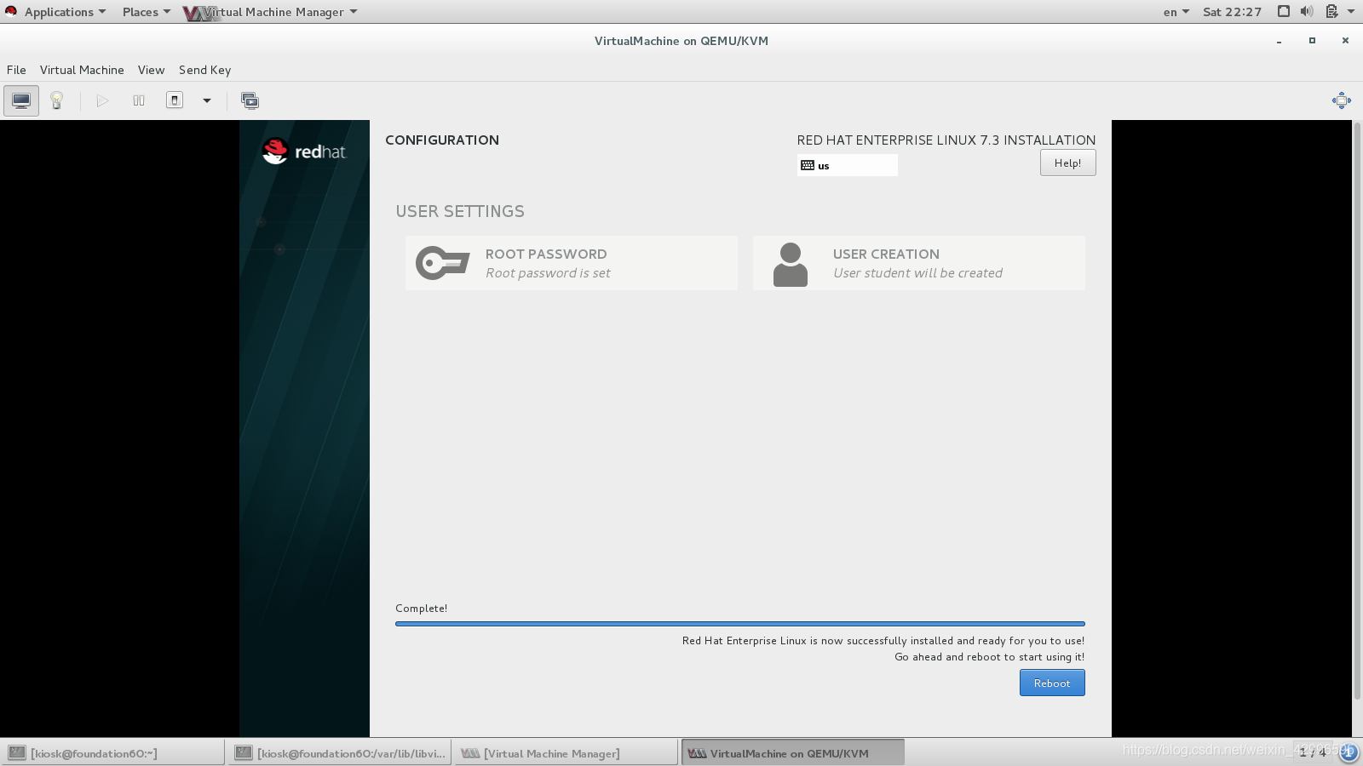Click the vertical scrollbar of console
1363x766 pixels.
1357,412
